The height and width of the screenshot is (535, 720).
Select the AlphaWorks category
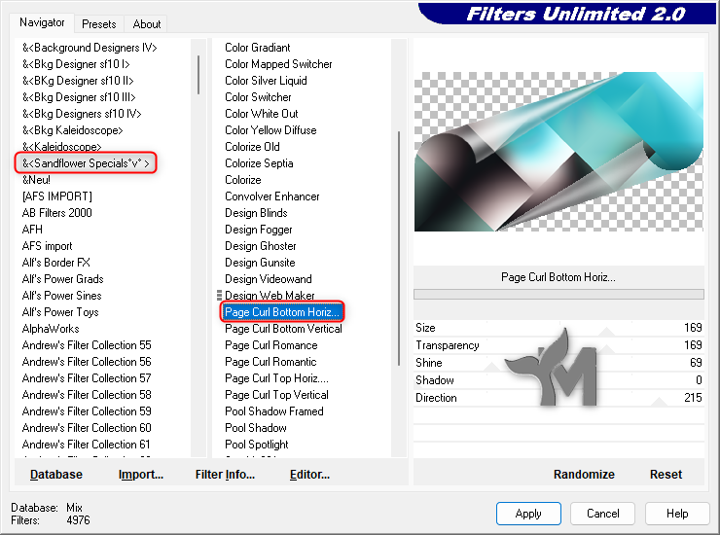click(51, 329)
